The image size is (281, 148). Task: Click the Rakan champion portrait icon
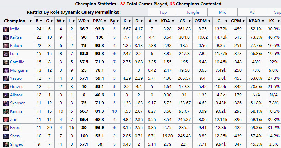[x=6, y=46]
